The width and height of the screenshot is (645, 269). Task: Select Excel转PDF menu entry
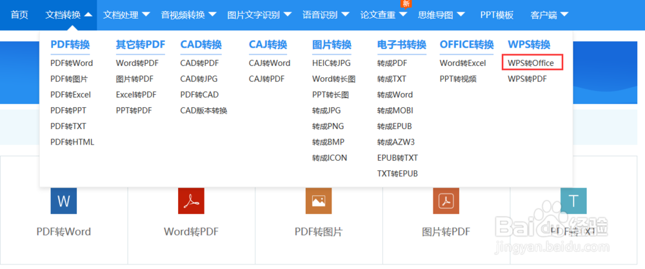[x=136, y=95]
